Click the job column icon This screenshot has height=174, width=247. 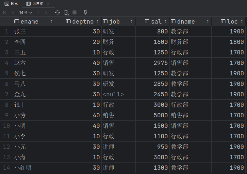(x=105, y=21)
